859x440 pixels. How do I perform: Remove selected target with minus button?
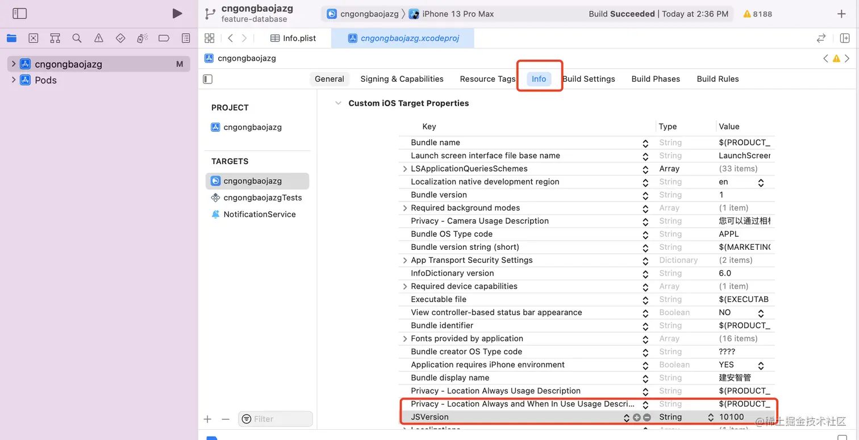226,419
